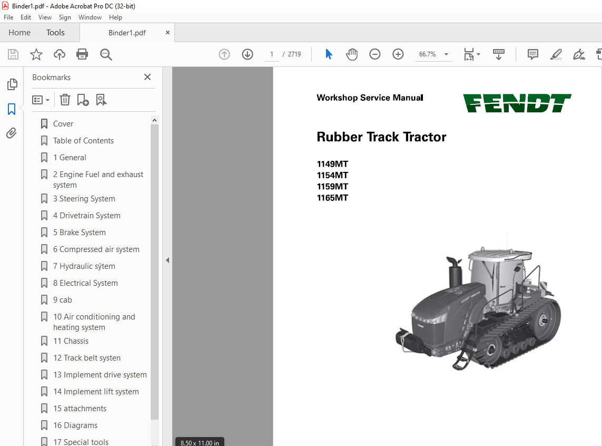Viewport: 602px width, 446px height.
Task: Open zoom level dropdown
Action: [446, 54]
